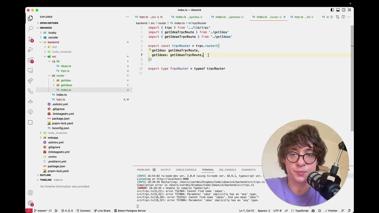This screenshot has height=213, width=379.
Task: Switch to index.ts .../getIdeas editor tab
Action: (x=227, y=17)
